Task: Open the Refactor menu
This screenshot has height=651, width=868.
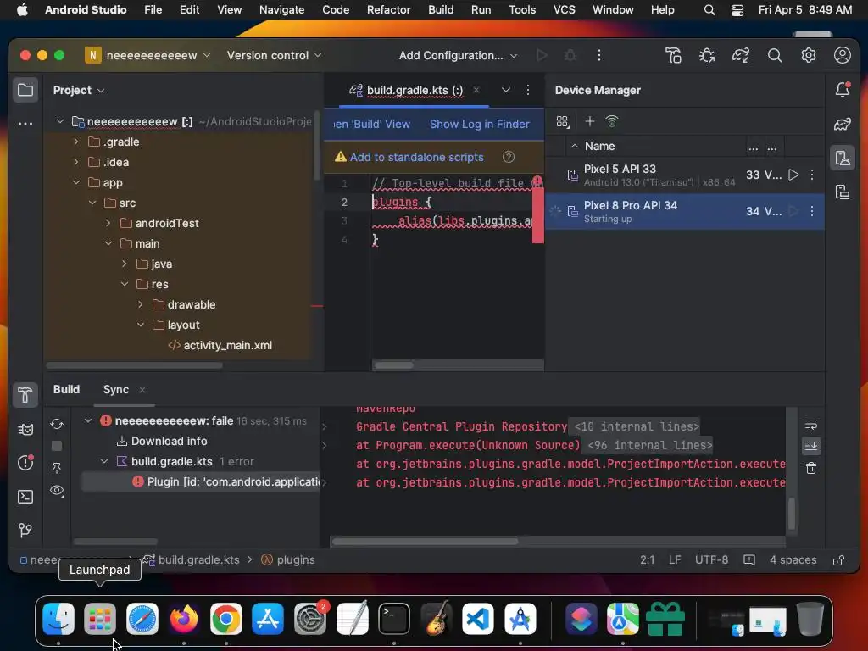Action: coord(388,9)
